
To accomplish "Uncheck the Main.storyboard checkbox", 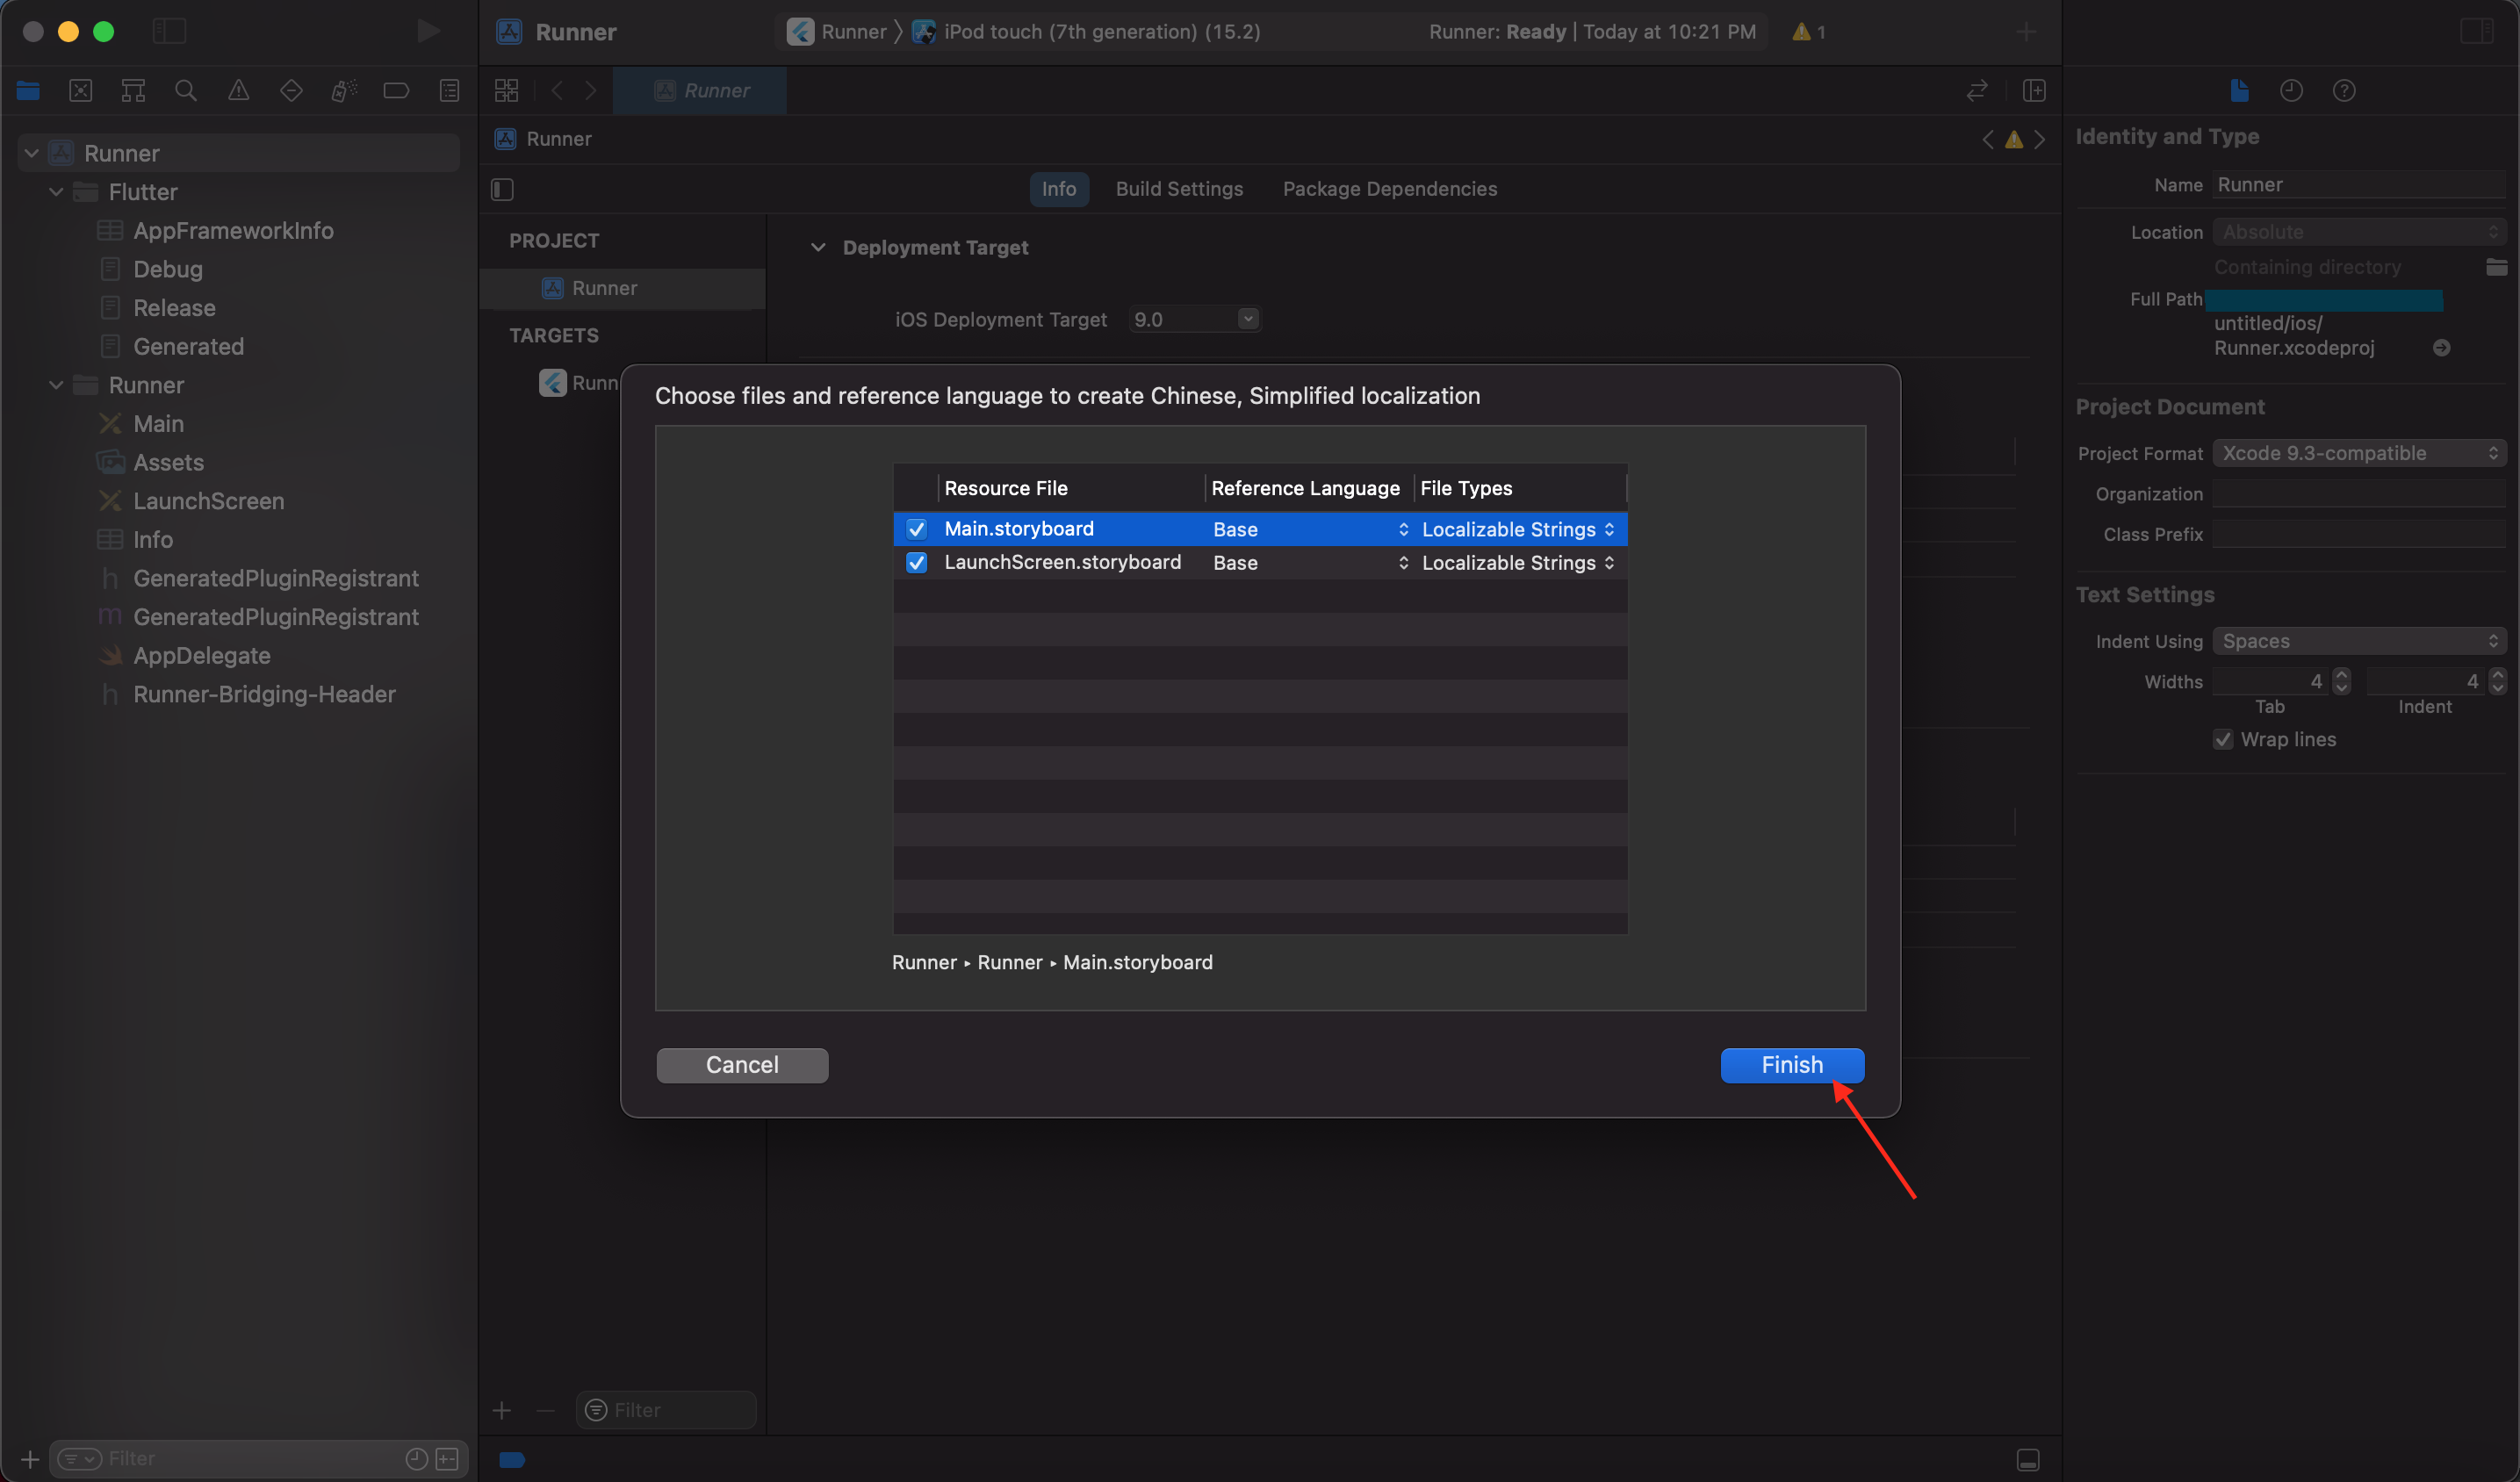I will 916,529.
